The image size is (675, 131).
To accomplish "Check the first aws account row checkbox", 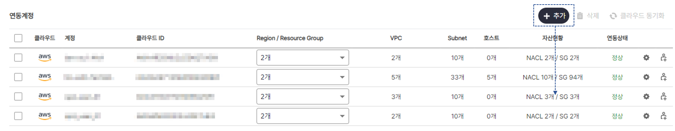I will 18,57.
